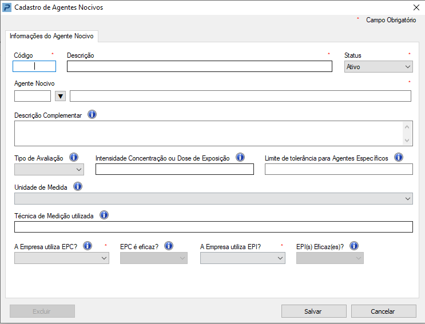The image size is (425, 324).
Task: Show info for Tipo de Avaliação
Action: pos(74,157)
